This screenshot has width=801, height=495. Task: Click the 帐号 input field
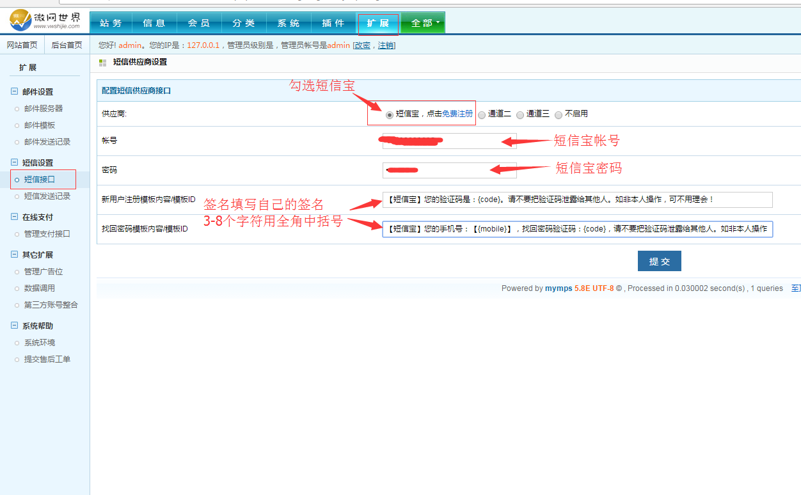point(449,141)
